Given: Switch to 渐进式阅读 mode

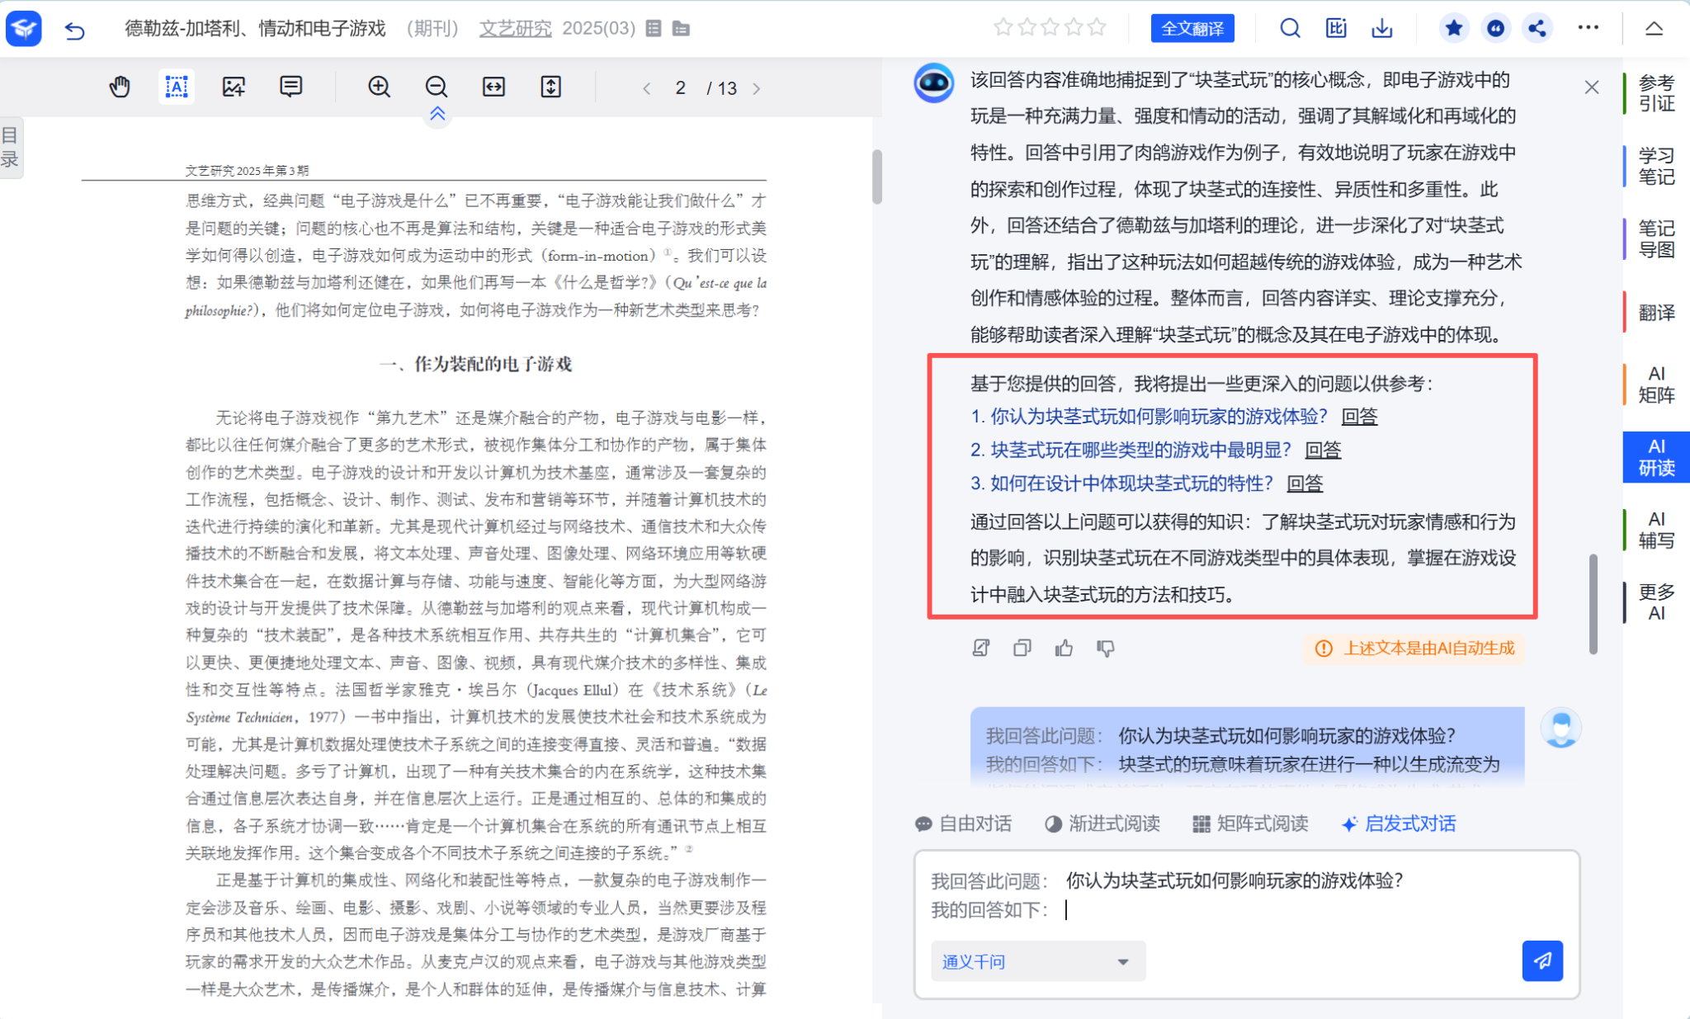Looking at the screenshot, I should pyautogui.click(x=1102, y=823).
